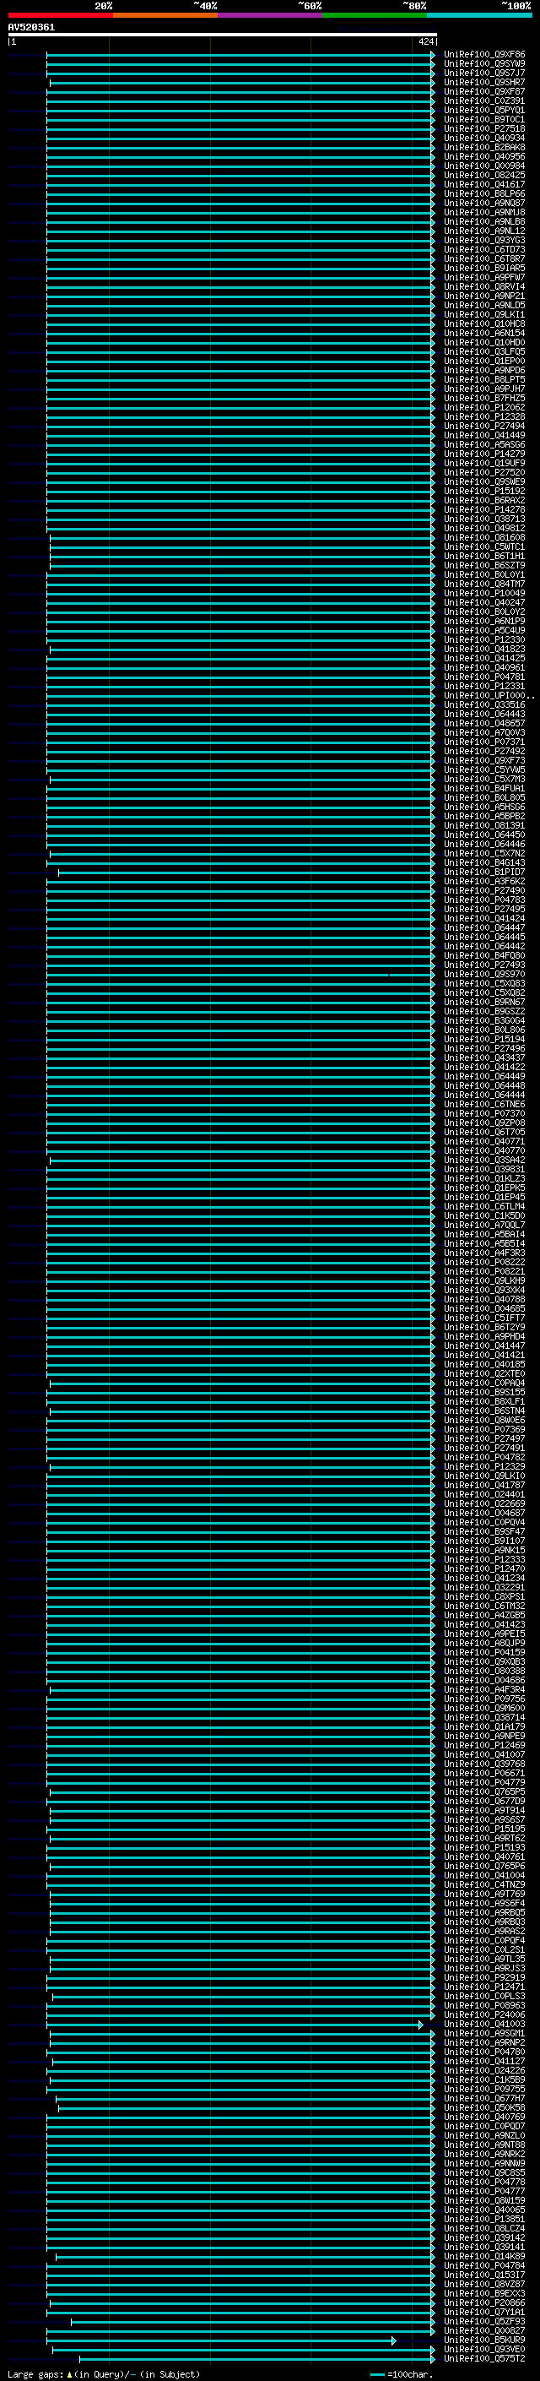Select label UniRef100_B9RN67
This screenshot has height=2381, width=540.
484,1002
